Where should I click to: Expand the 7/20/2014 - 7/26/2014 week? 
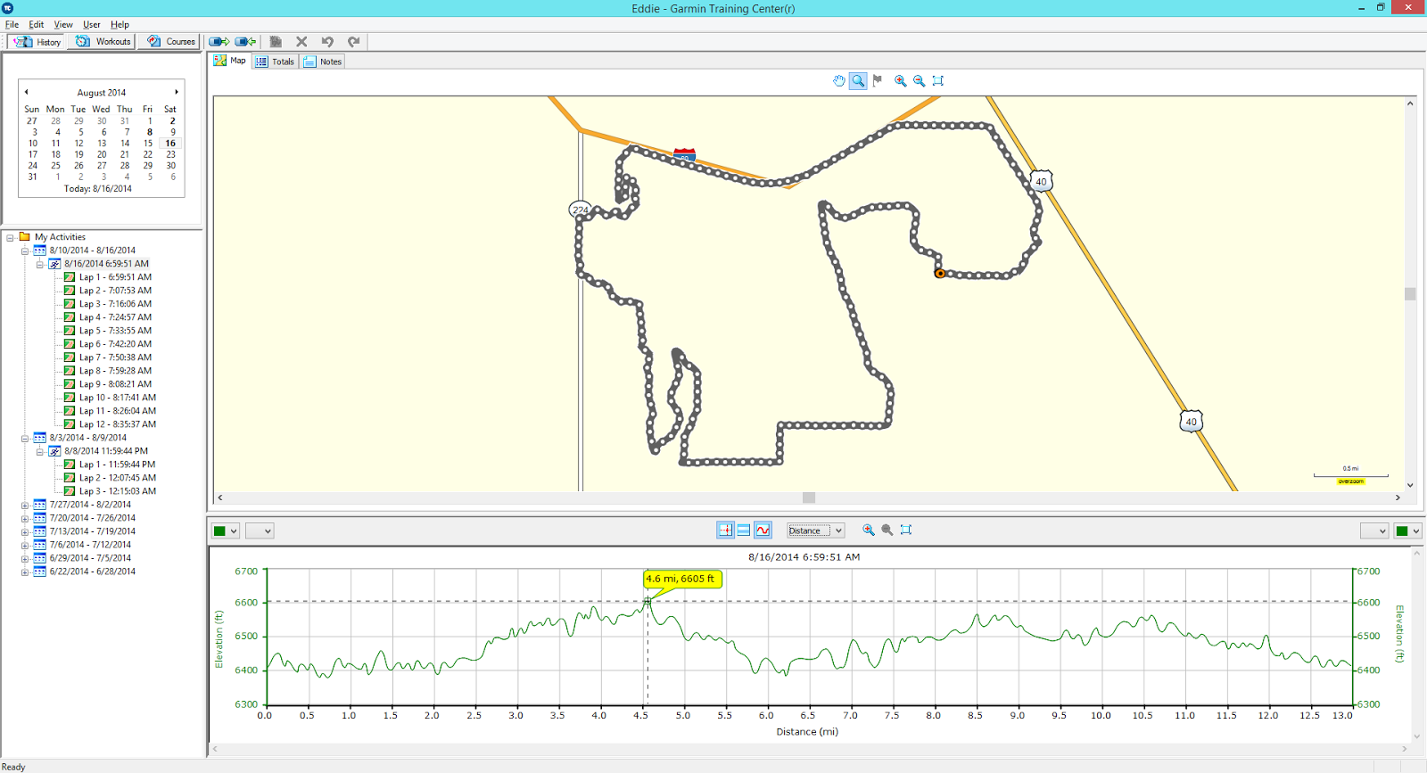25,519
